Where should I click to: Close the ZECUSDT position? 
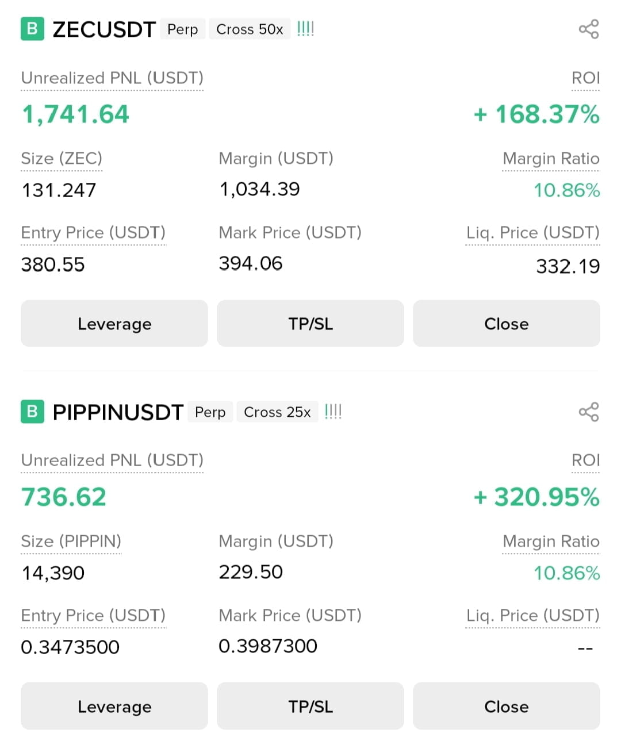[507, 324]
